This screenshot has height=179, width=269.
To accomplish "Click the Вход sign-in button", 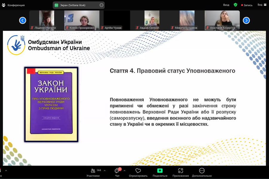I will [x=226, y=5].
